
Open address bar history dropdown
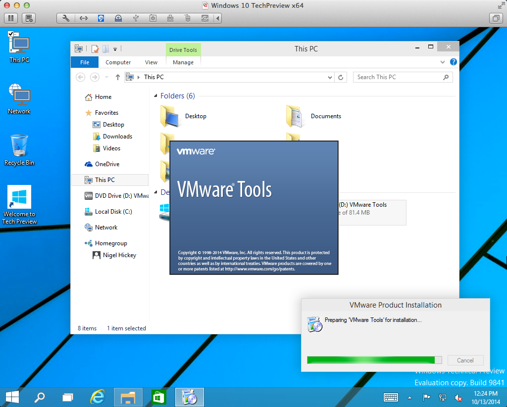(329, 77)
